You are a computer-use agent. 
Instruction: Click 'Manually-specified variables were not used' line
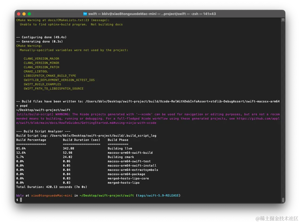tap(74, 50)
